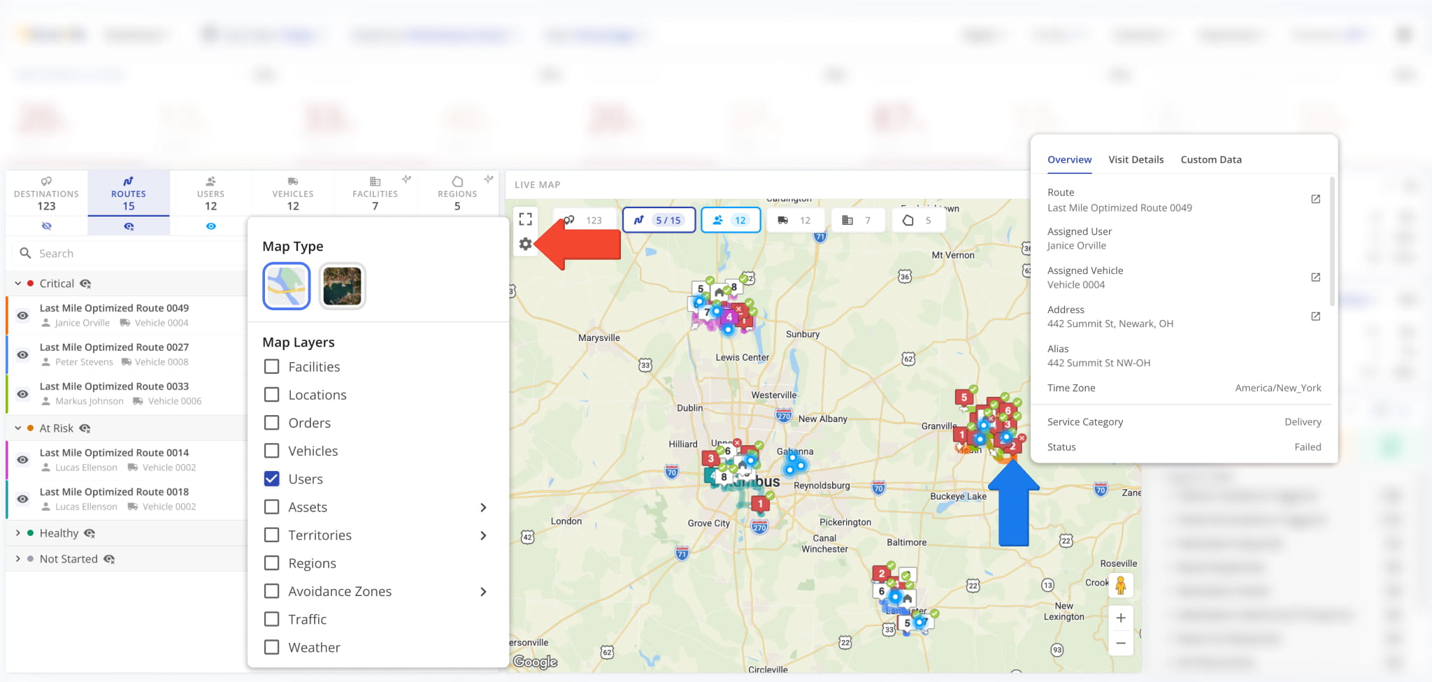Collapse the At Risk group

[x=18, y=428]
